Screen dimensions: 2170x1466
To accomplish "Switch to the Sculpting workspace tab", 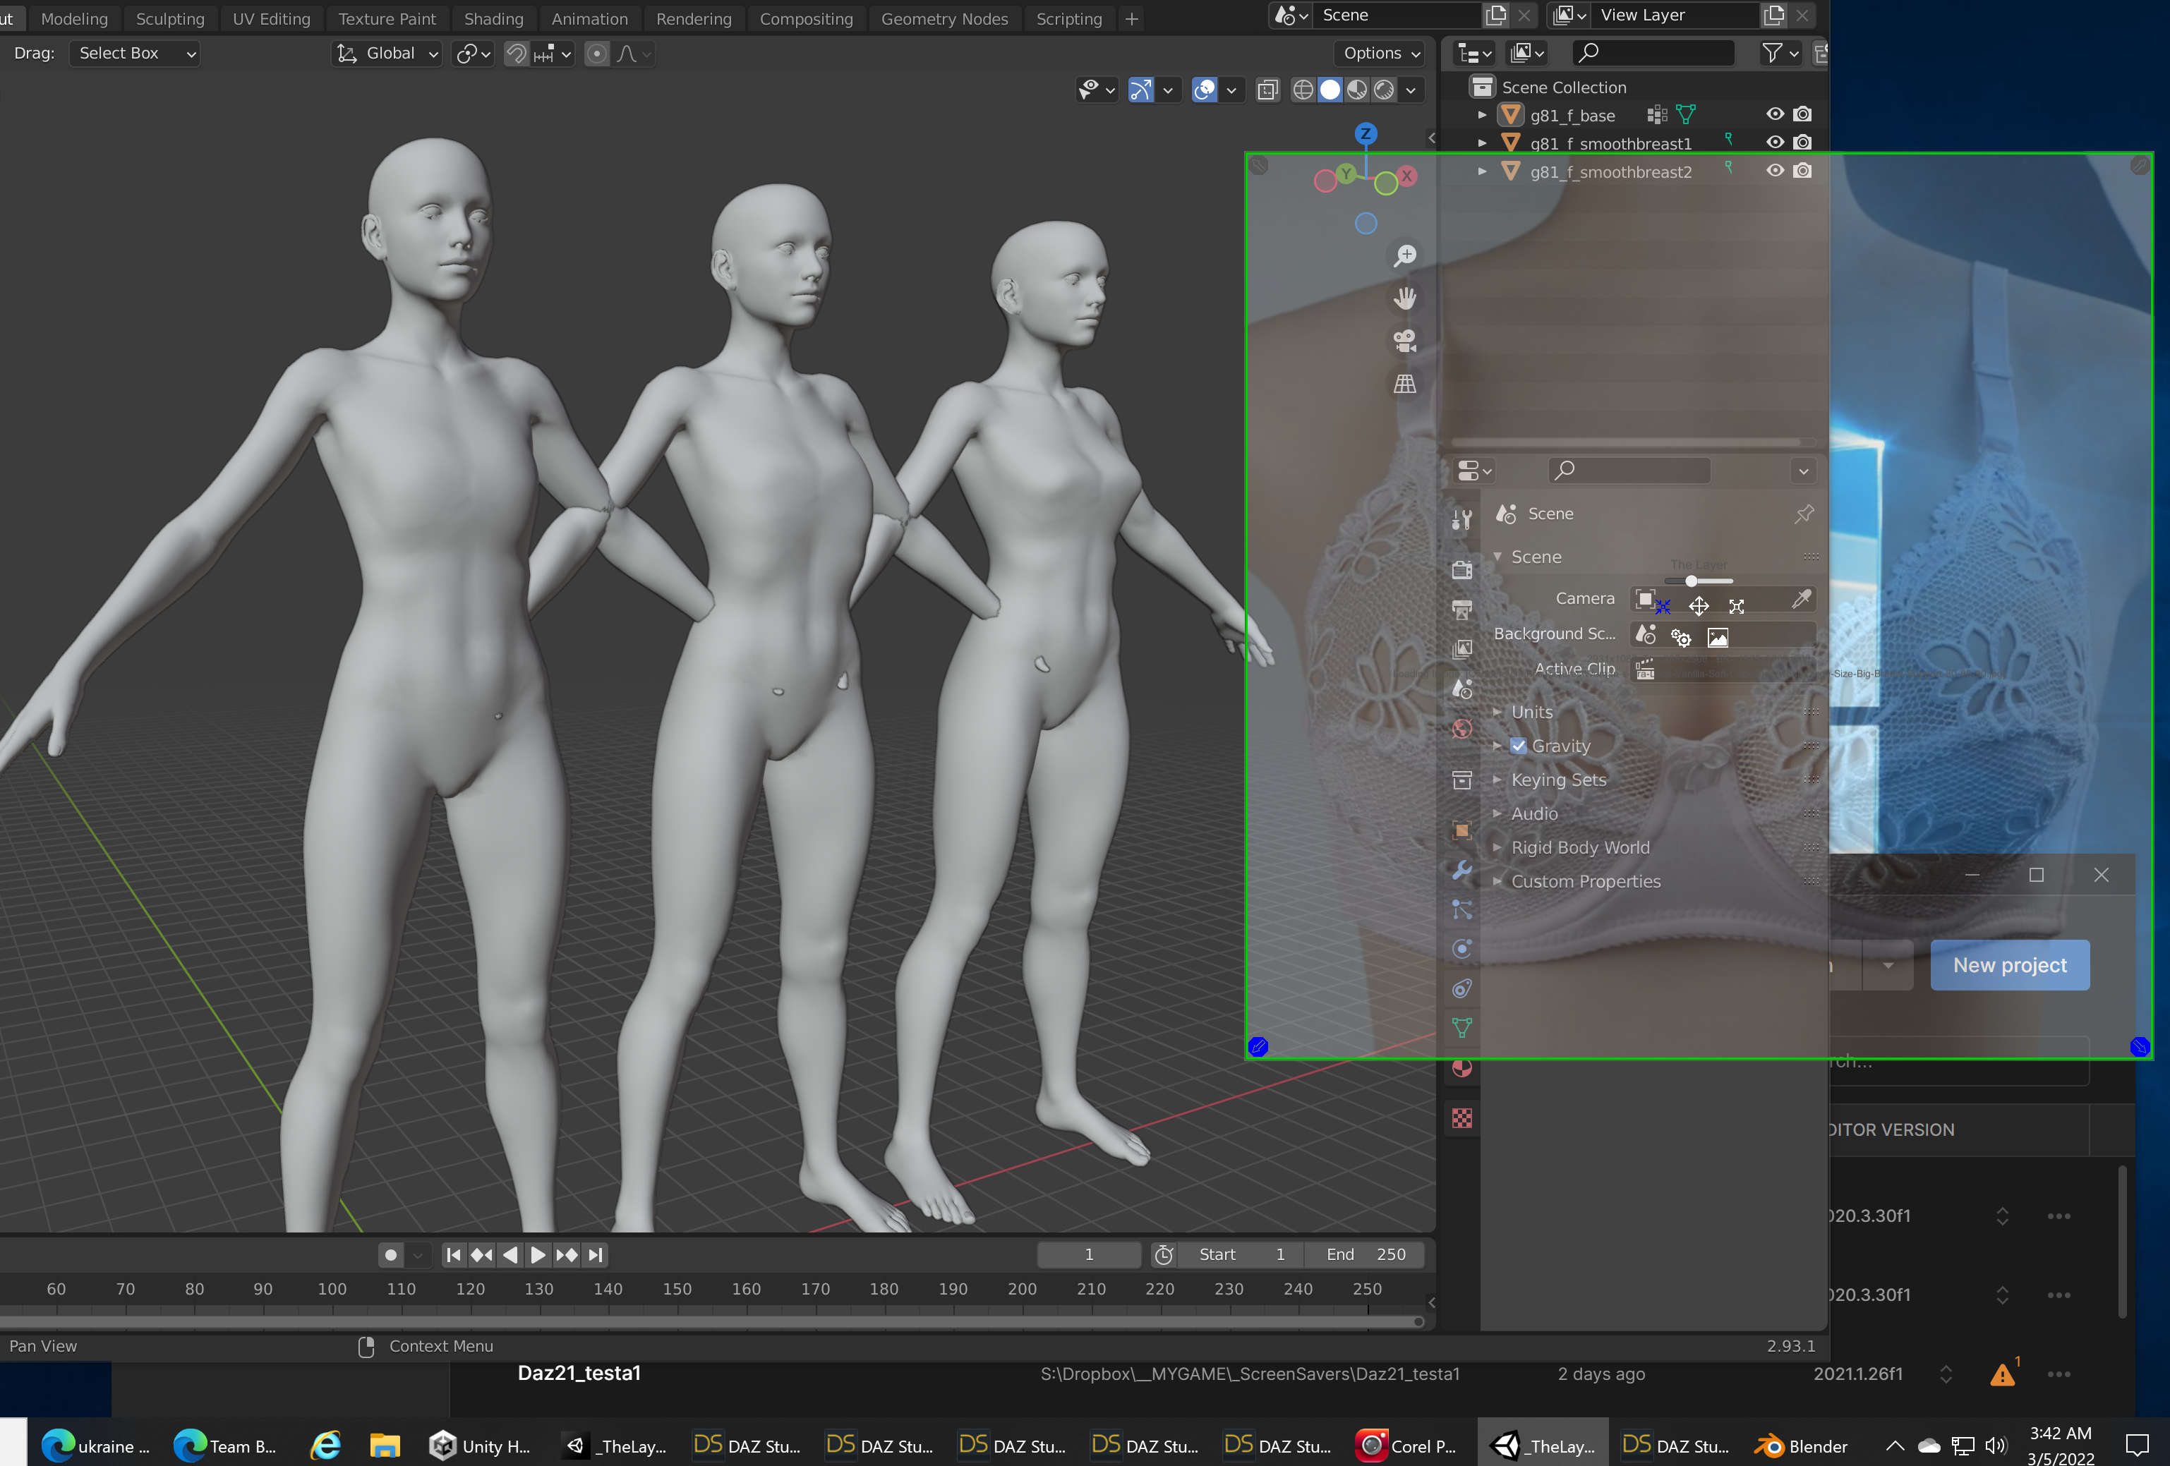I will click(x=170, y=18).
